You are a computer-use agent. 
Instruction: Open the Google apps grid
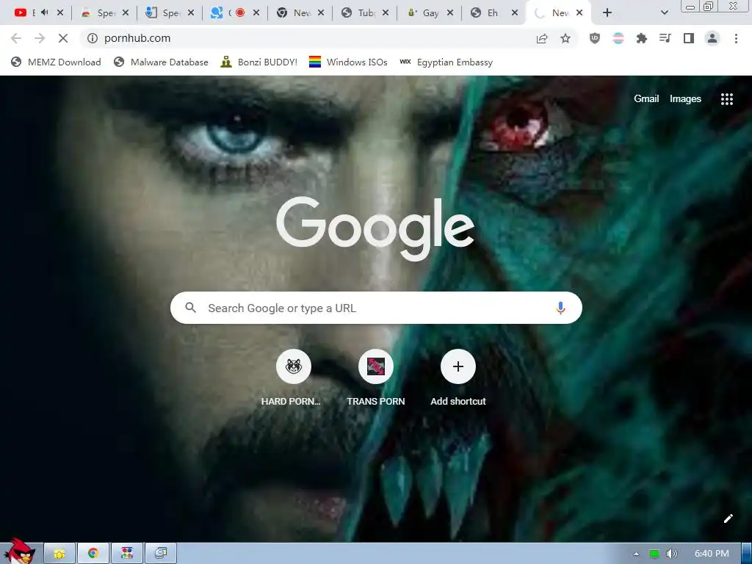tap(726, 99)
